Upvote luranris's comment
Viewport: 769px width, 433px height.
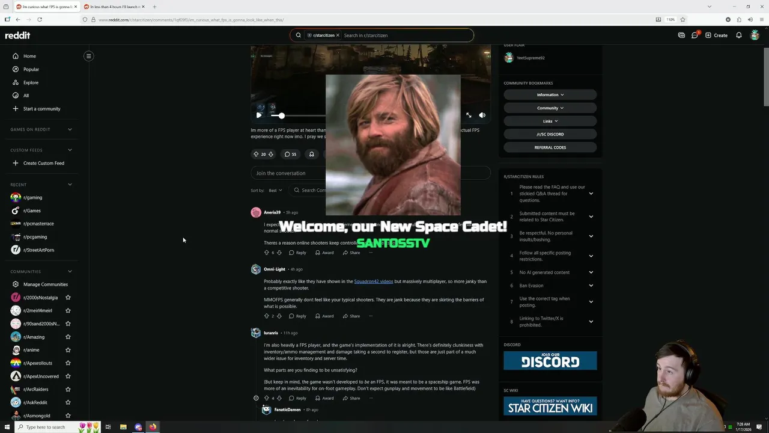click(267, 398)
